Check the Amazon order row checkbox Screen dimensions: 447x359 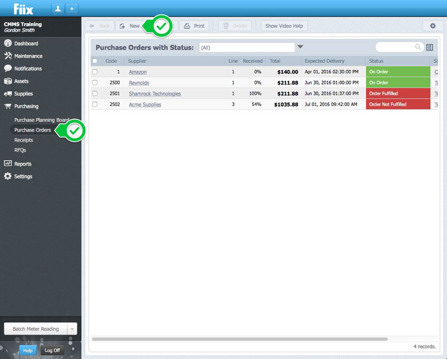click(95, 72)
